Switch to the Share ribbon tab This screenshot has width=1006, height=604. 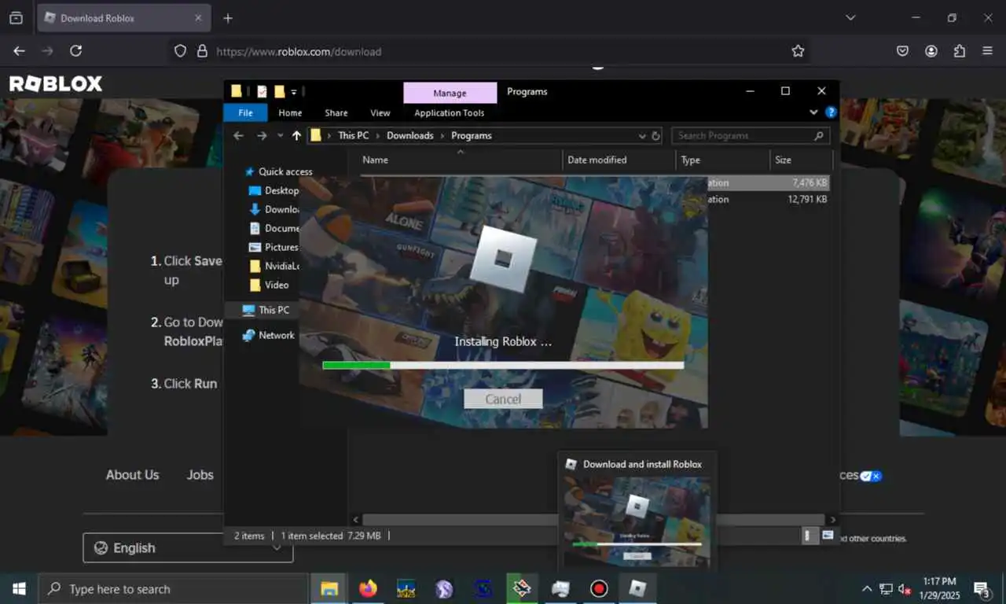(x=336, y=113)
